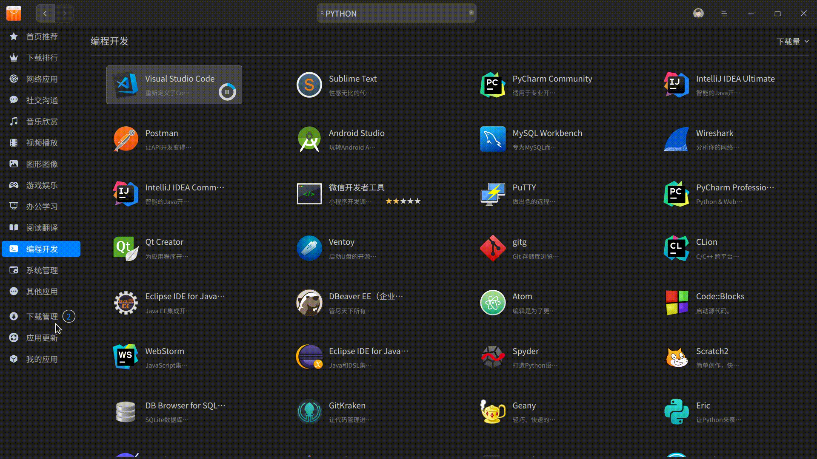
Task: Click the back navigation arrow
Action: [x=45, y=14]
